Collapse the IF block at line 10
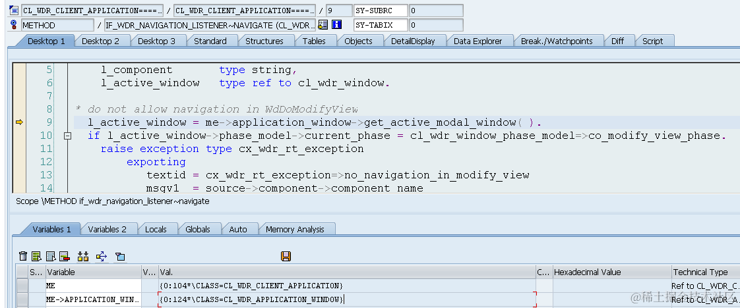This screenshot has width=740, height=308. tap(67, 136)
